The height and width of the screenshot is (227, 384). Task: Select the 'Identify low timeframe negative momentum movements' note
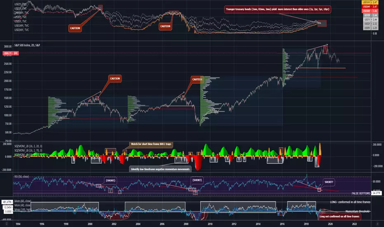[x=160, y=169]
